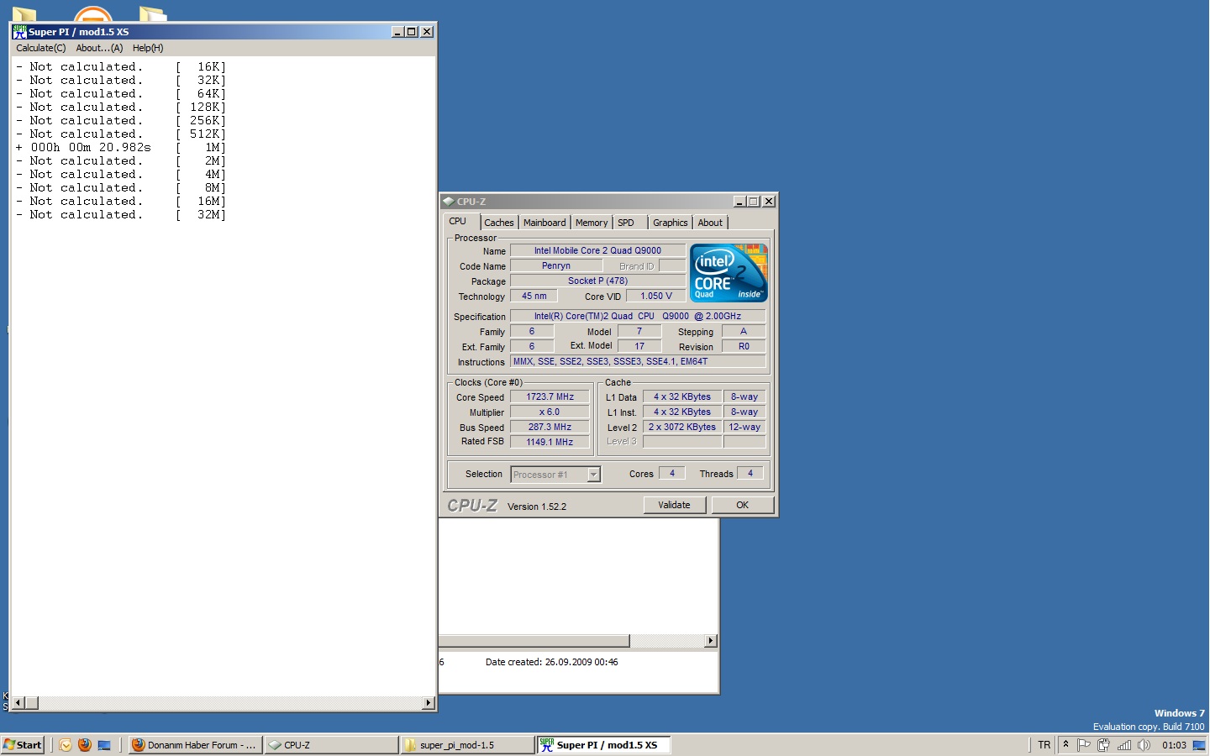Show hidden tray icons with the chevron
This screenshot has width=1210, height=756.
(1065, 744)
